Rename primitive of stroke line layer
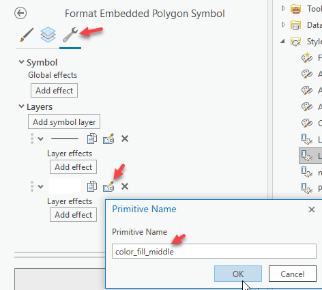 click(x=108, y=139)
